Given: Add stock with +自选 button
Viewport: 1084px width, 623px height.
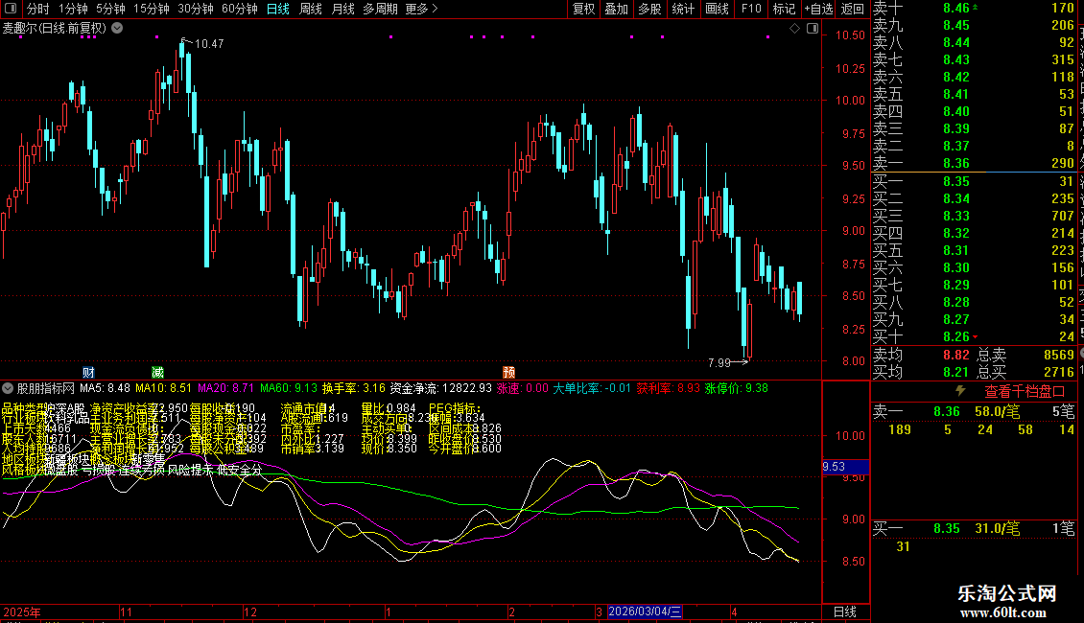Looking at the screenshot, I should (819, 9).
